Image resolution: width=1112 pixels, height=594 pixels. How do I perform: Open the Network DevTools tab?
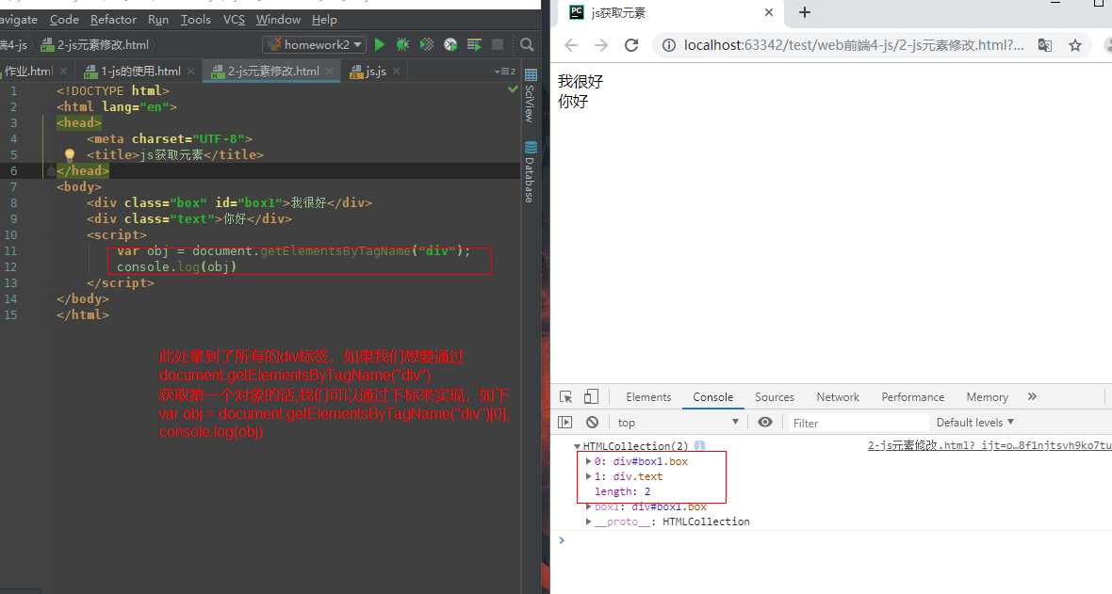(838, 397)
